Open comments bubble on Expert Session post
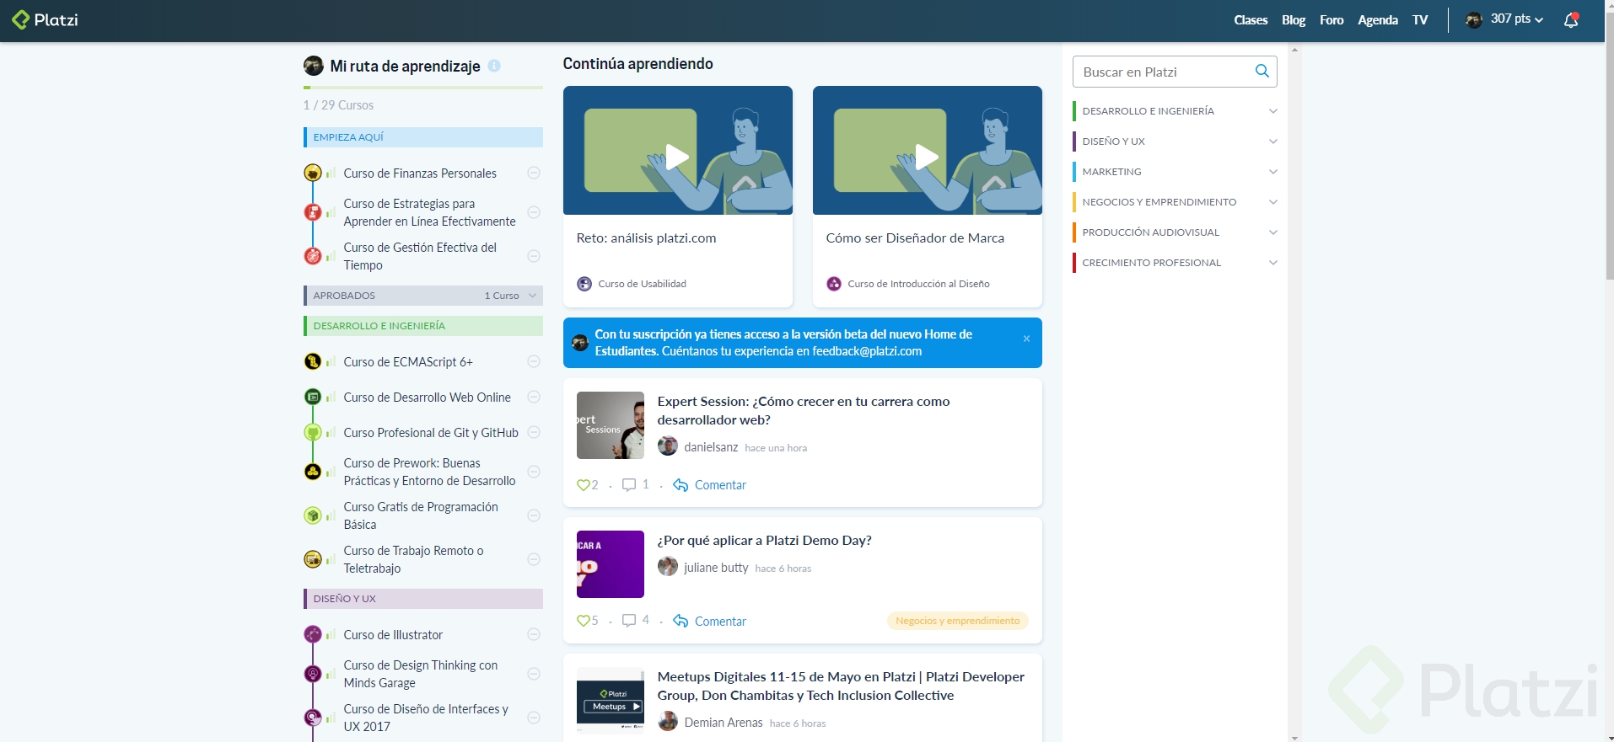 tap(629, 485)
